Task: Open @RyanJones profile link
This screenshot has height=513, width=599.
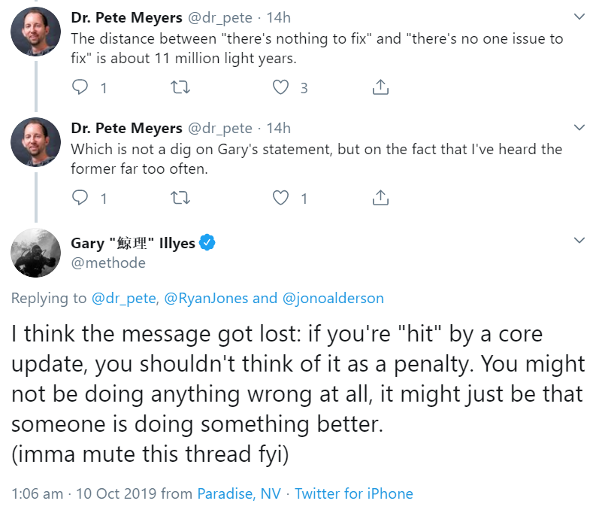Action: 206,298
